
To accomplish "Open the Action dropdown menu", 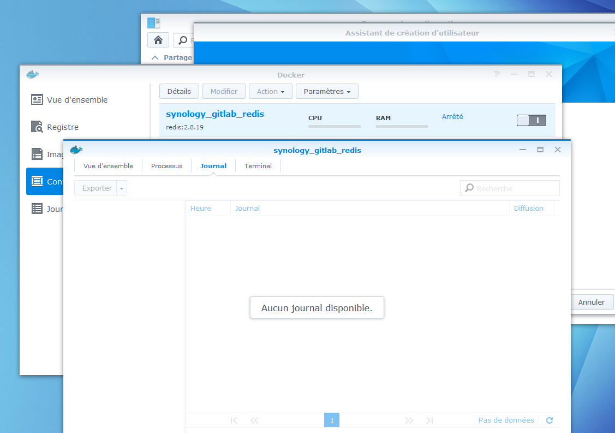I will (271, 92).
